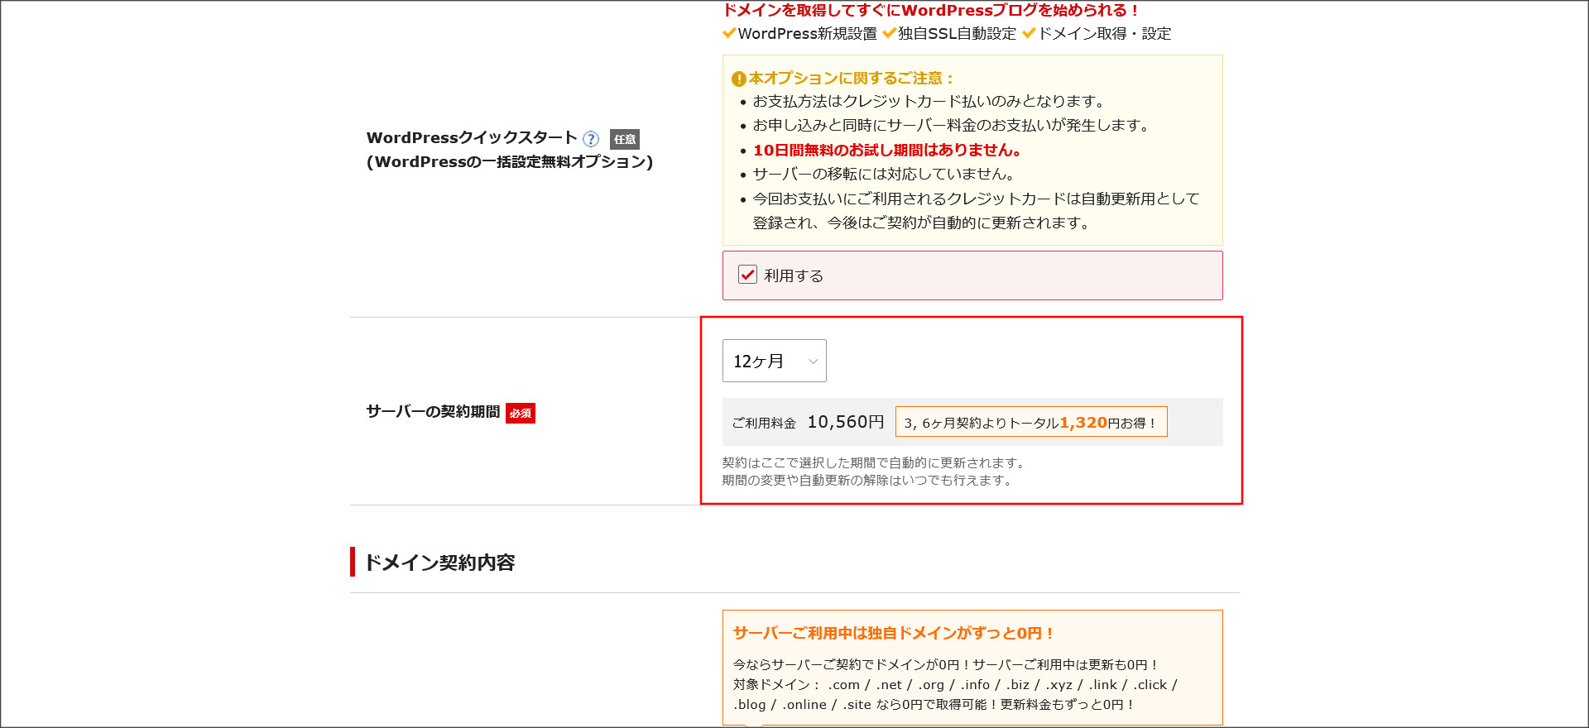Click the checkmark icon before 独自SSL自動設定
The image size is (1589, 728).
889,33
